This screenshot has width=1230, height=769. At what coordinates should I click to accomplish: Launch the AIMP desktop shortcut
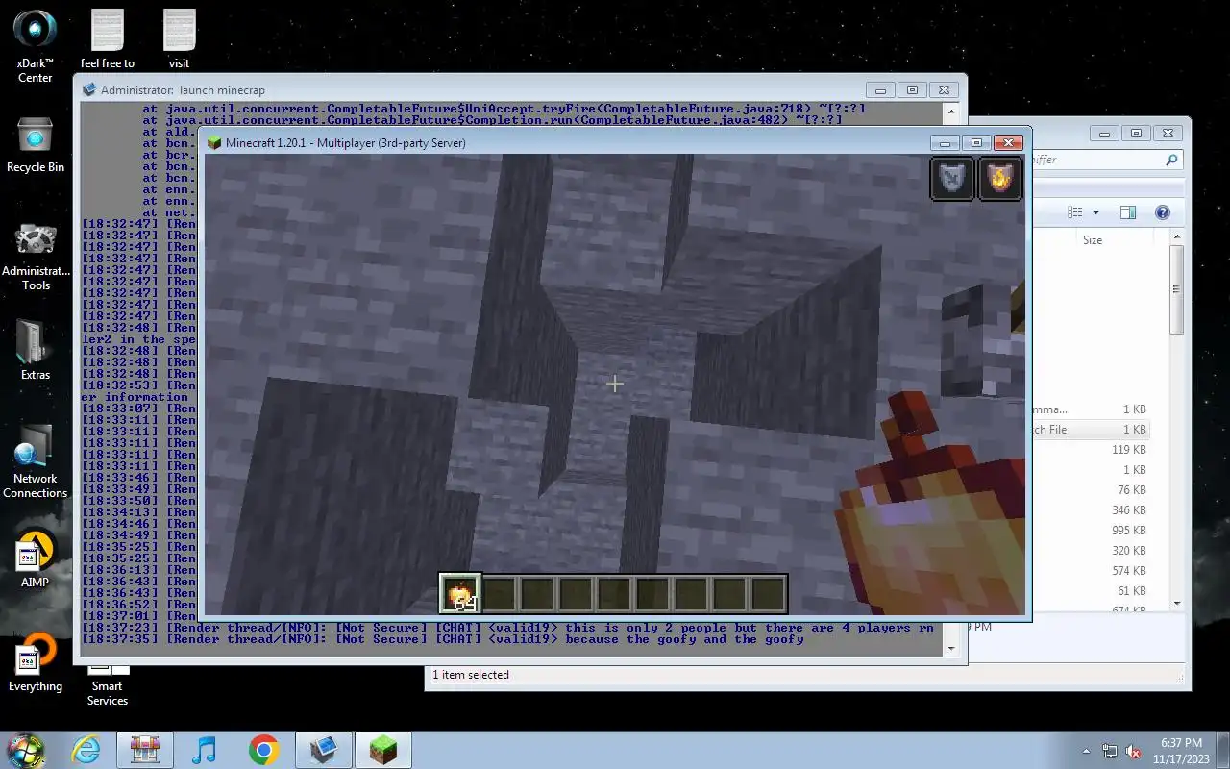(x=36, y=558)
